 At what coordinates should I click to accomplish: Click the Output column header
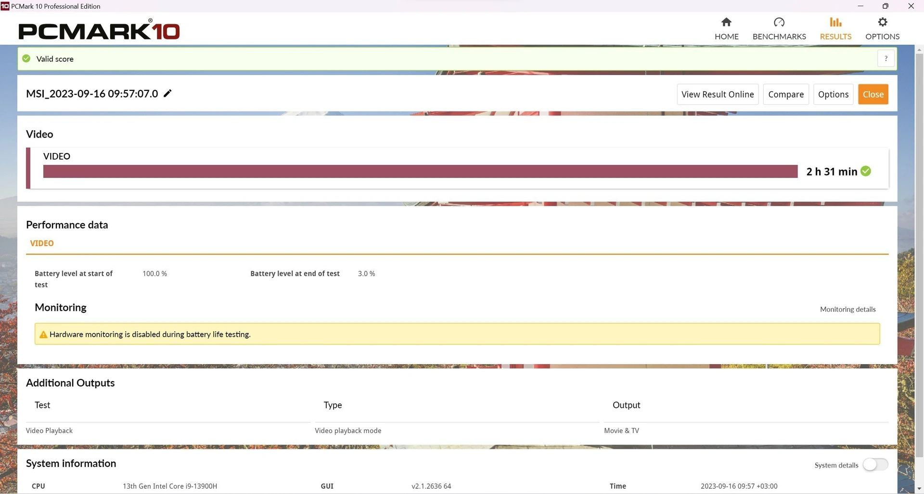(626, 405)
